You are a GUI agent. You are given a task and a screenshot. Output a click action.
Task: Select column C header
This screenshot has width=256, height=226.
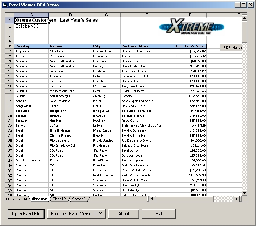(106, 15)
